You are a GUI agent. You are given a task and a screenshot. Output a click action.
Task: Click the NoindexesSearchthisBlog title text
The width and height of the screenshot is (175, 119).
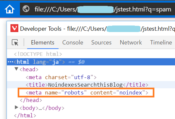coord(85,85)
